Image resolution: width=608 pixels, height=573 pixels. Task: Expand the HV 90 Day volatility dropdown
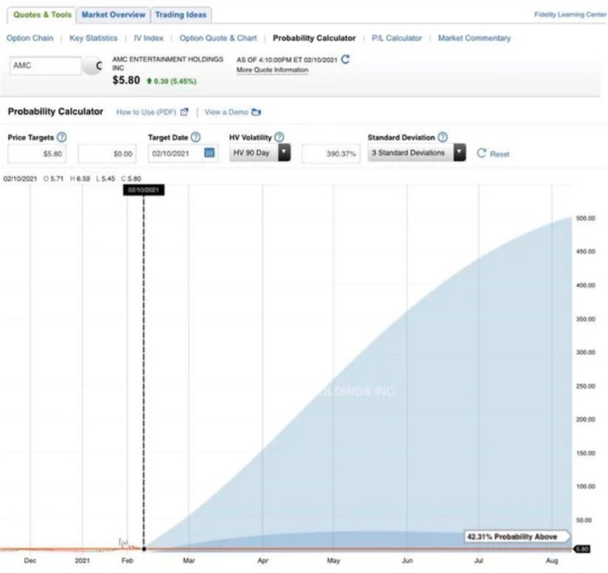tap(283, 153)
